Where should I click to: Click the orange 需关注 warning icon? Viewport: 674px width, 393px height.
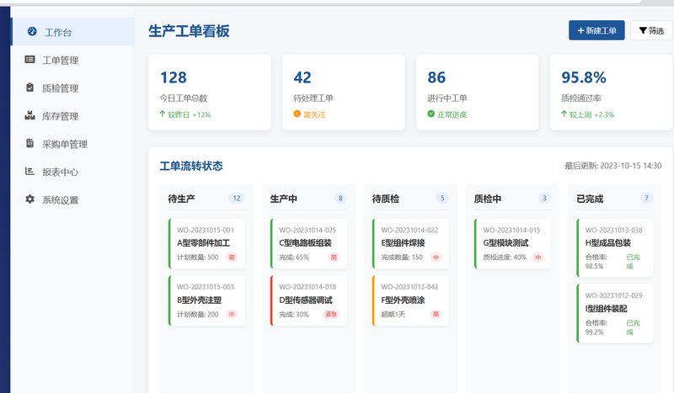(297, 114)
